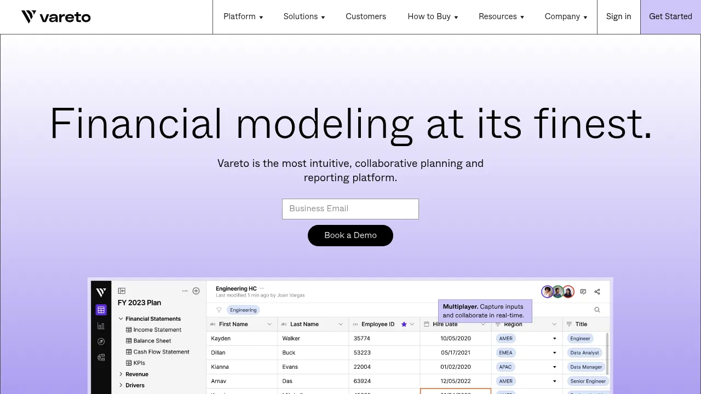
Task: Click the Business Email input field
Action: coord(350,209)
